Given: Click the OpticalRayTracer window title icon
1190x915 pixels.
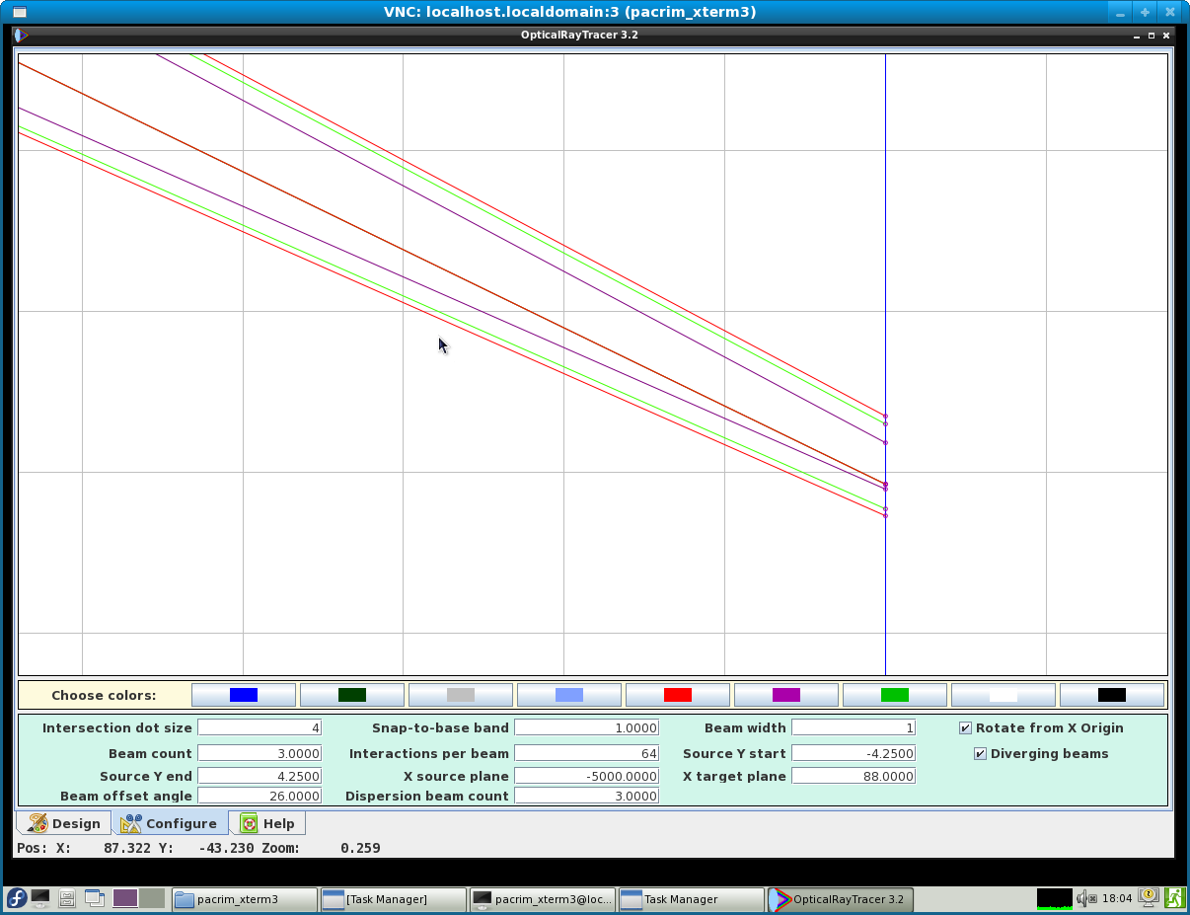Looking at the screenshot, I should (x=21, y=35).
